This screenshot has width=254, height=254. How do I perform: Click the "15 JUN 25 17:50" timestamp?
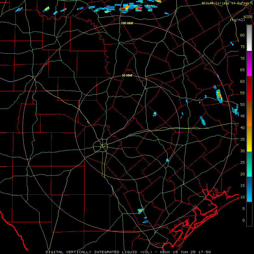[192, 252]
